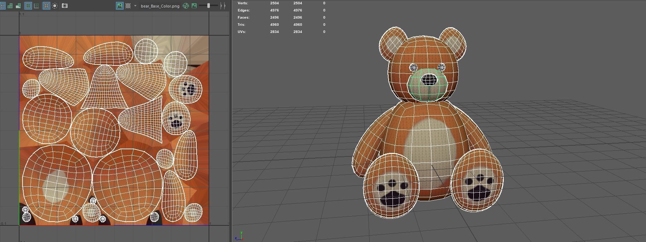Click the Verts count row label

[x=243, y=3]
